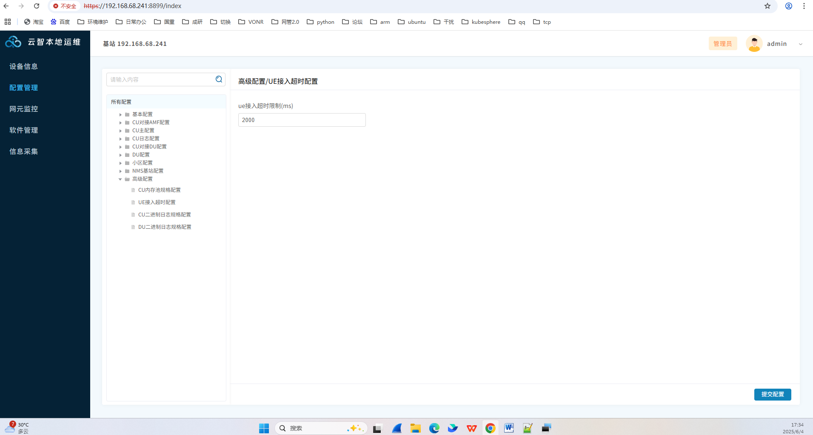Click the ue接入超时限制 input with 2000
The image size is (813, 435).
coord(302,120)
